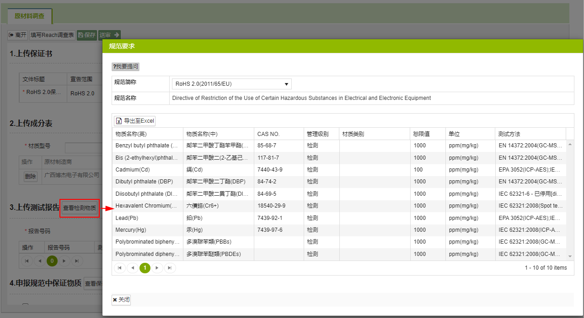Click the 报告号码 column header
The height and width of the screenshot is (318, 584).
69,248
